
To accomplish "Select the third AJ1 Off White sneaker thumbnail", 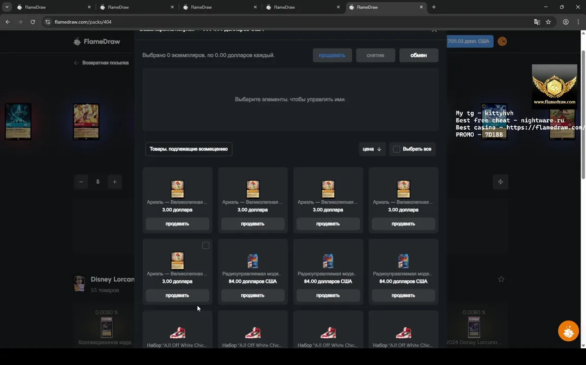I will pyautogui.click(x=328, y=332).
